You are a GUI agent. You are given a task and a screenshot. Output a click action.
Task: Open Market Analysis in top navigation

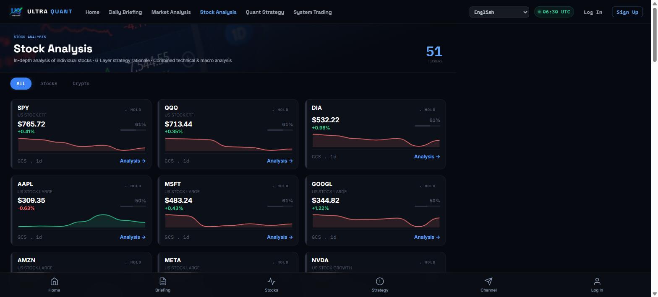pos(171,12)
